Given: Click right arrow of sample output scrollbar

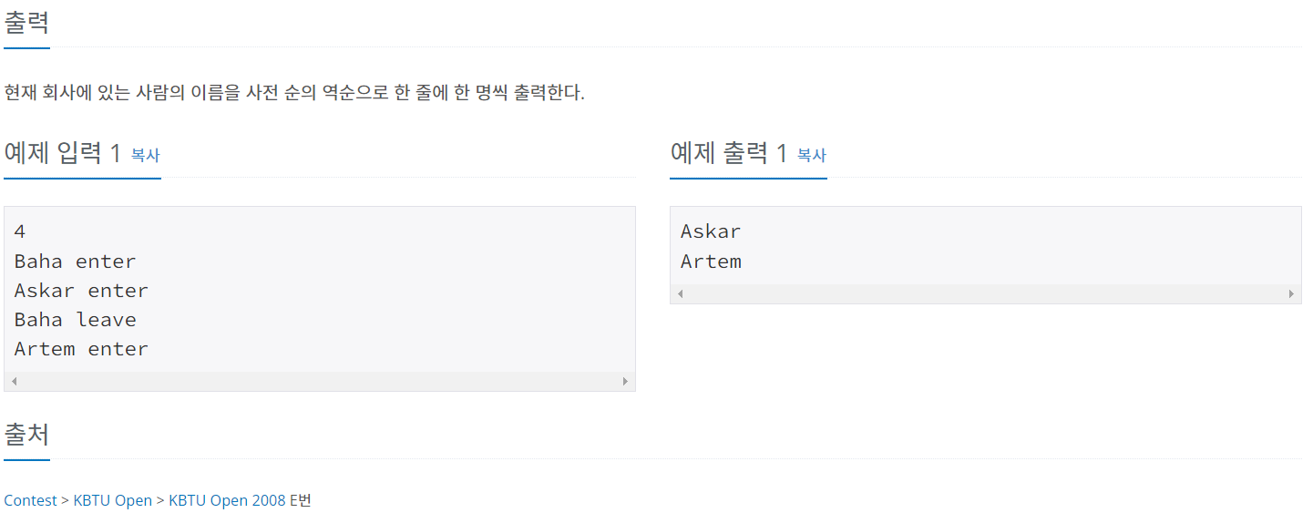Looking at the screenshot, I should [1291, 293].
